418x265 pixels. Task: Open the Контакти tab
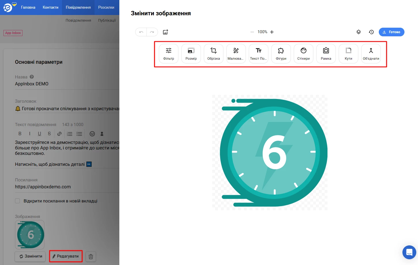(50, 7)
